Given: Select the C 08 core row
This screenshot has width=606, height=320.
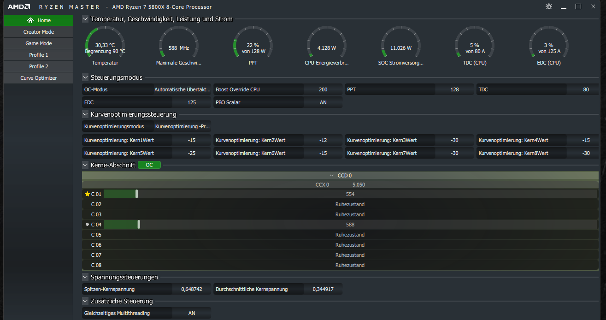Looking at the screenshot, I should click(x=340, y=265).
